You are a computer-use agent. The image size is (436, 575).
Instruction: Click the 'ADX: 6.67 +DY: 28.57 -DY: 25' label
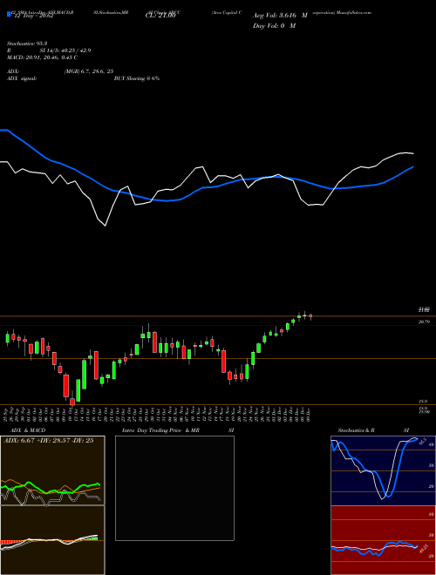tap(49, 440)
